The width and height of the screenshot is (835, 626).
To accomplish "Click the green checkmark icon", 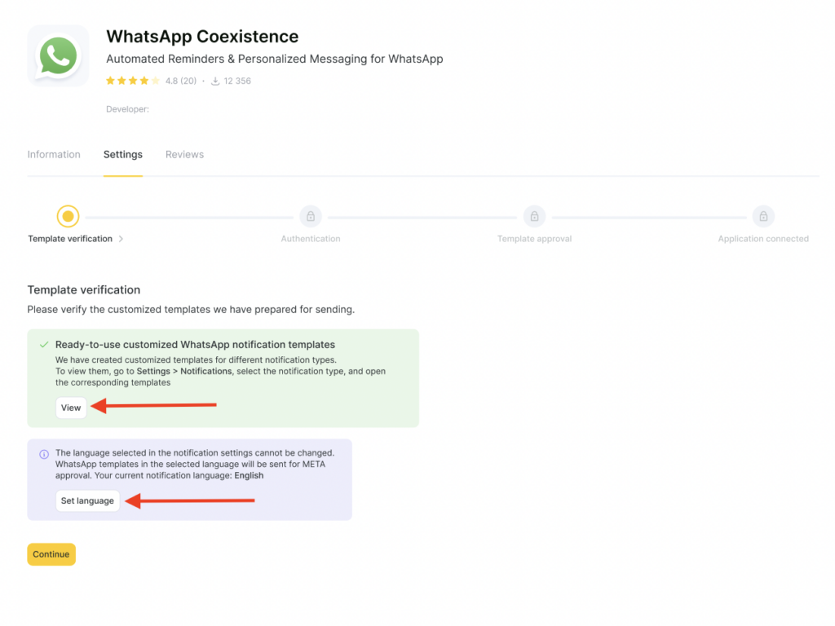I will click(x=44, y=345).
